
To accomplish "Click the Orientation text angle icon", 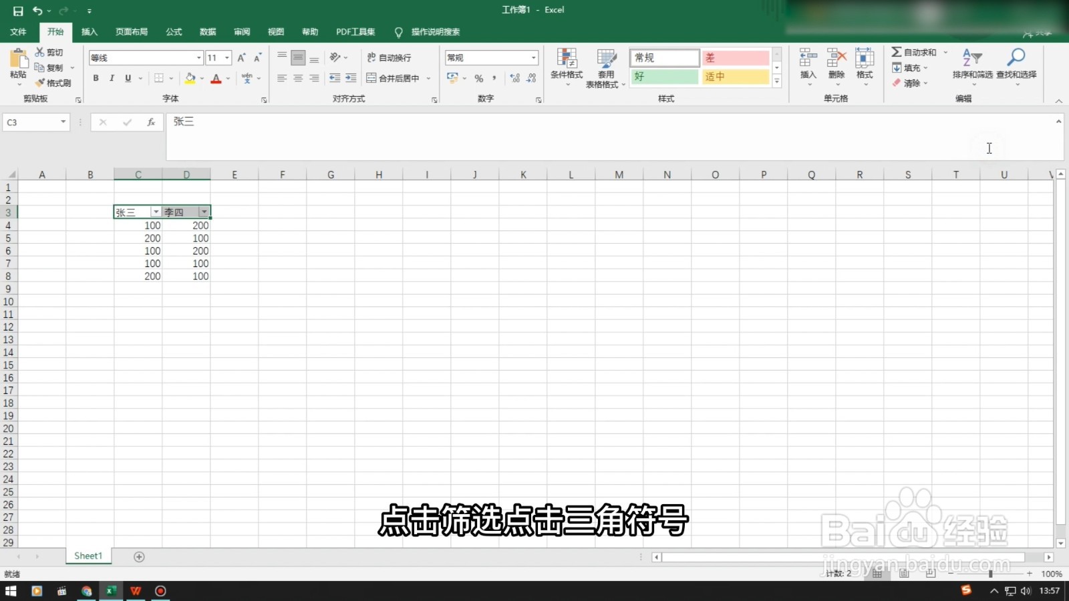I will click(335, 57).
